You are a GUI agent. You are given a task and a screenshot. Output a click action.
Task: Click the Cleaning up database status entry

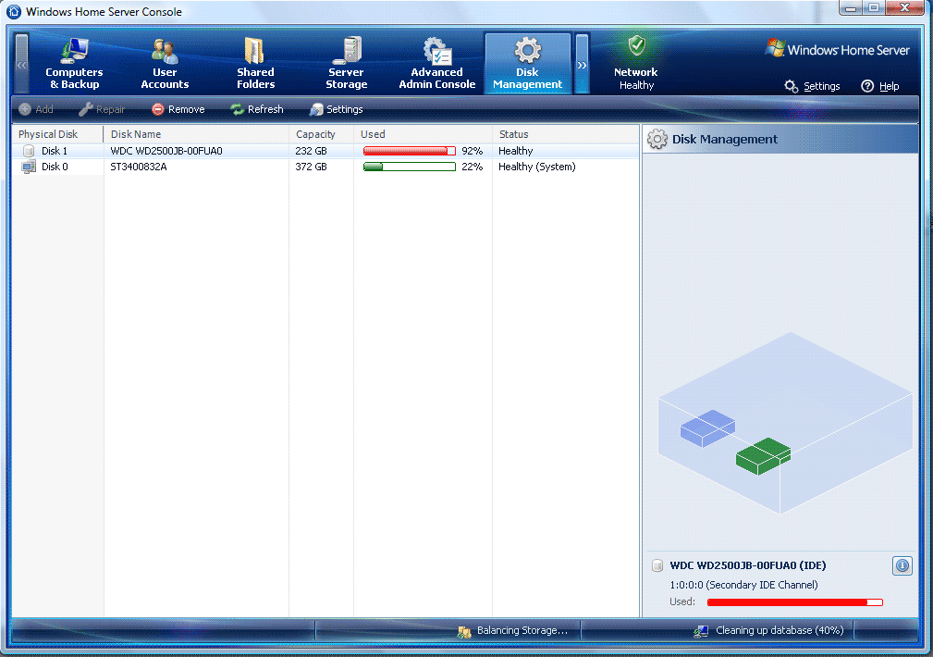tap(768, 631)
